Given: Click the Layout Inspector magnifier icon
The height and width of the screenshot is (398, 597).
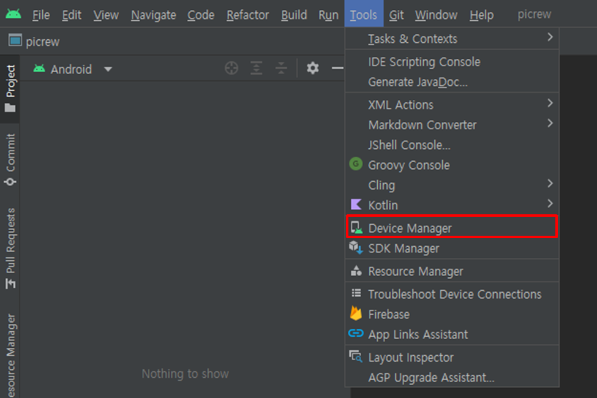Looking at the screenshot, I should pyautogui.click(x=356, y=356).
